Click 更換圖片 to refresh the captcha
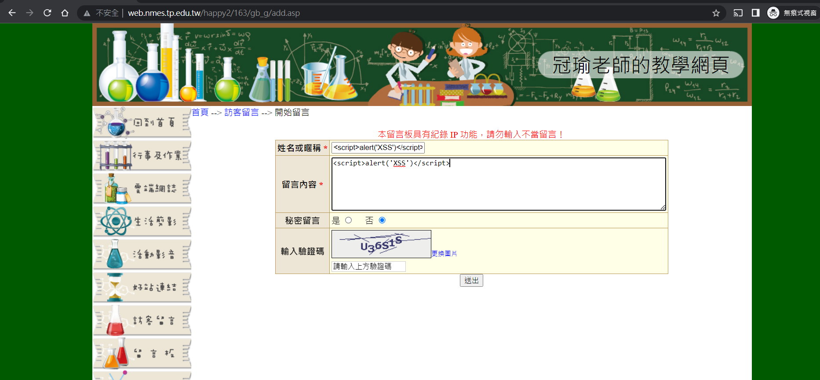This screenshot has height=380, width=820. coord(444,254)
